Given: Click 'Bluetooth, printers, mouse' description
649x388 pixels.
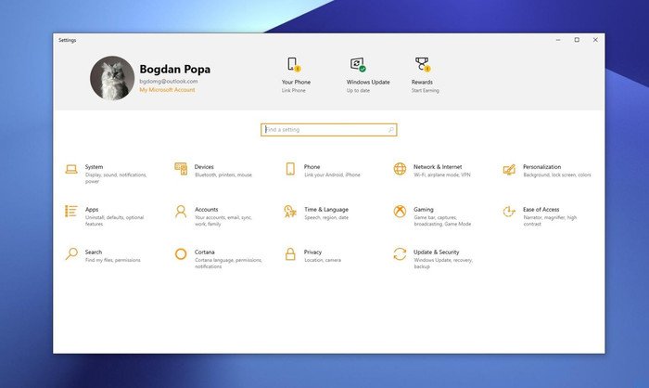Looking at the screenshot, I should tap(223, 175).
